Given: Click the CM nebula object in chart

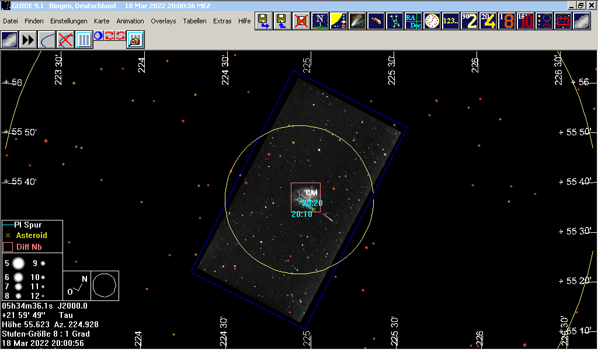Looking at the screenshot, I should tap(311, 193).
